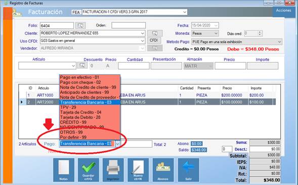This screenshot has width=298, height=185.
Task: Select OTROS - 99 option
Action: [x=90, y=132]
